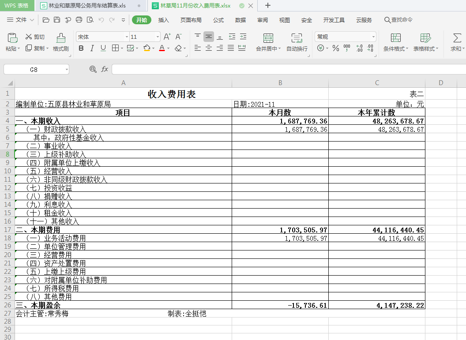Open number format dropdown 常规

(x=373, y=37)
